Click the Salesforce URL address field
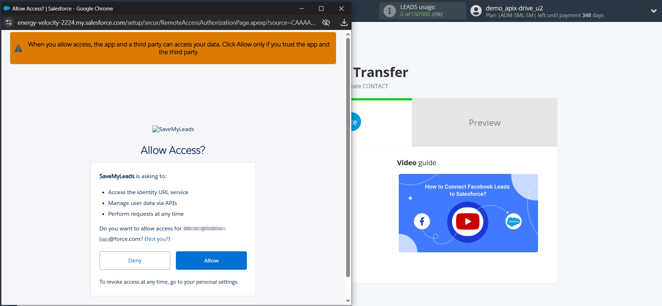The width and height of the screenshot is (662, 306). click(166, 23)
